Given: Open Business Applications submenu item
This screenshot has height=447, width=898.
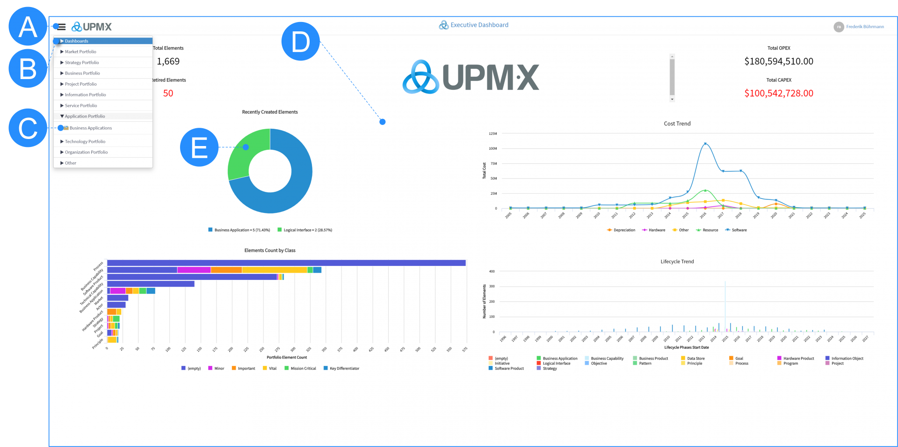Looking at the screenshot, I should pyautogui.click(x=103, y=128).
